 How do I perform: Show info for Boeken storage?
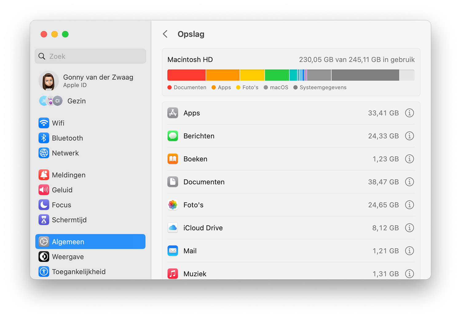point(409,159)
